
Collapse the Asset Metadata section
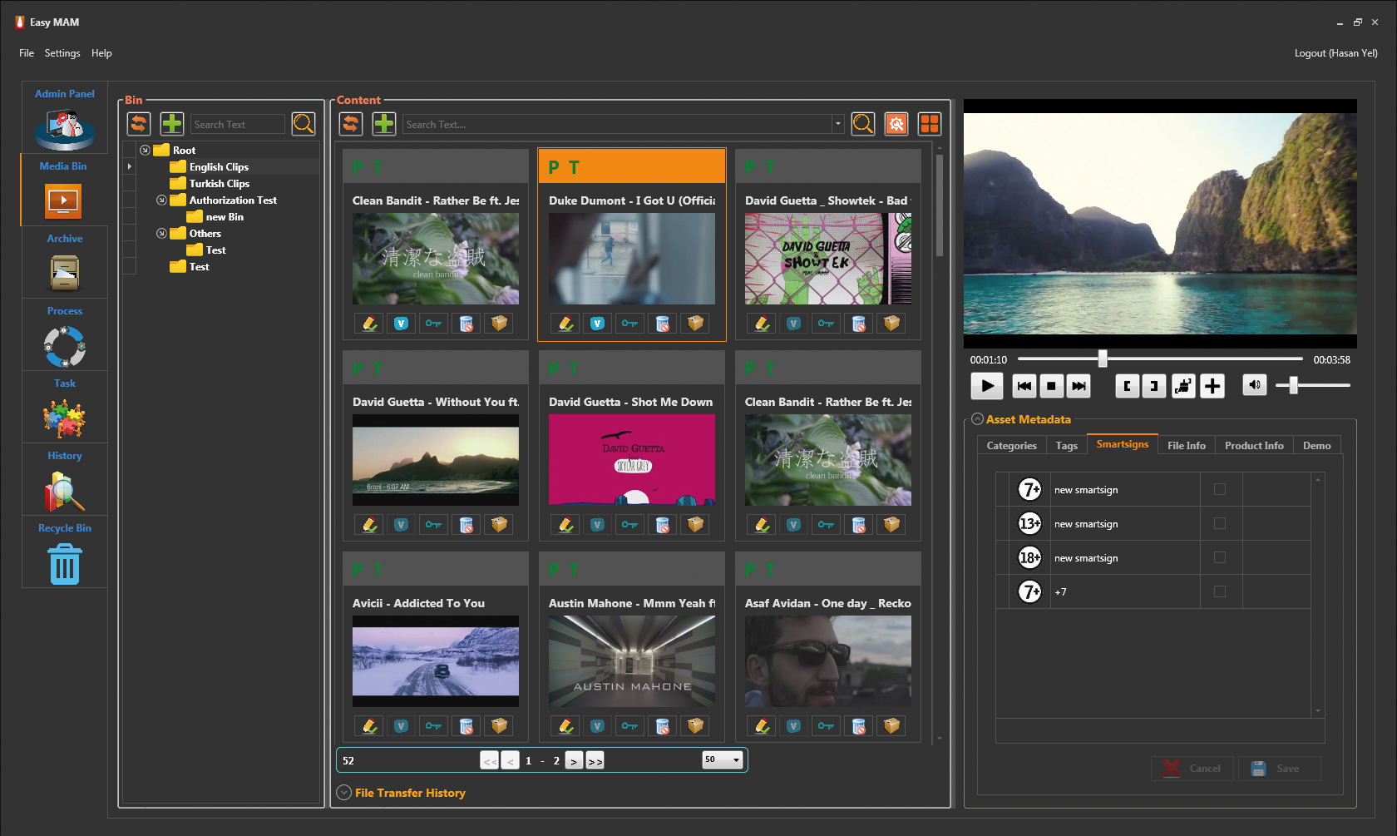click(977, 419)
